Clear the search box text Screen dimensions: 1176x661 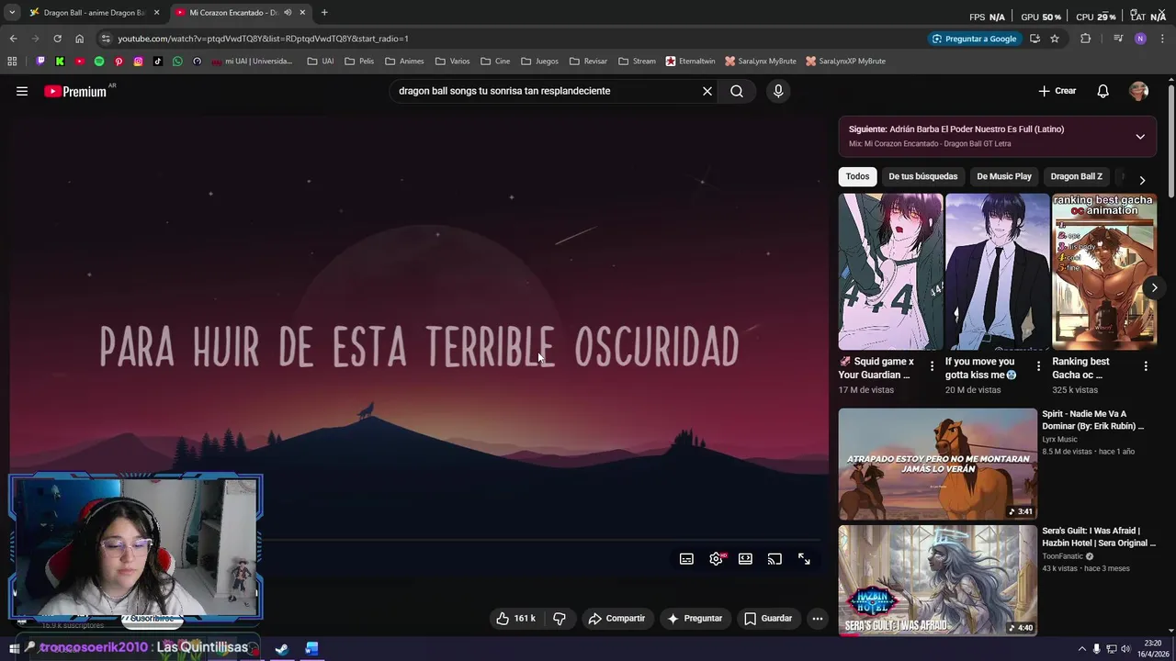707,91
